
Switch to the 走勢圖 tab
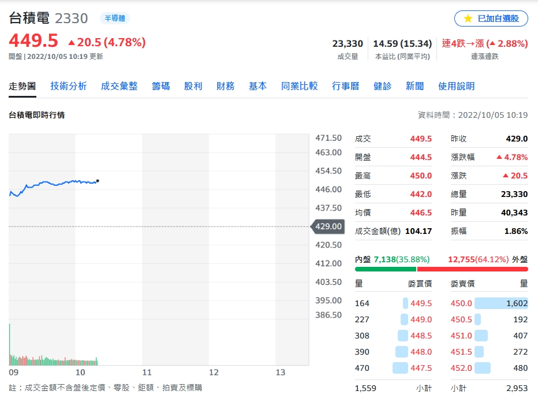pos(23,86)
